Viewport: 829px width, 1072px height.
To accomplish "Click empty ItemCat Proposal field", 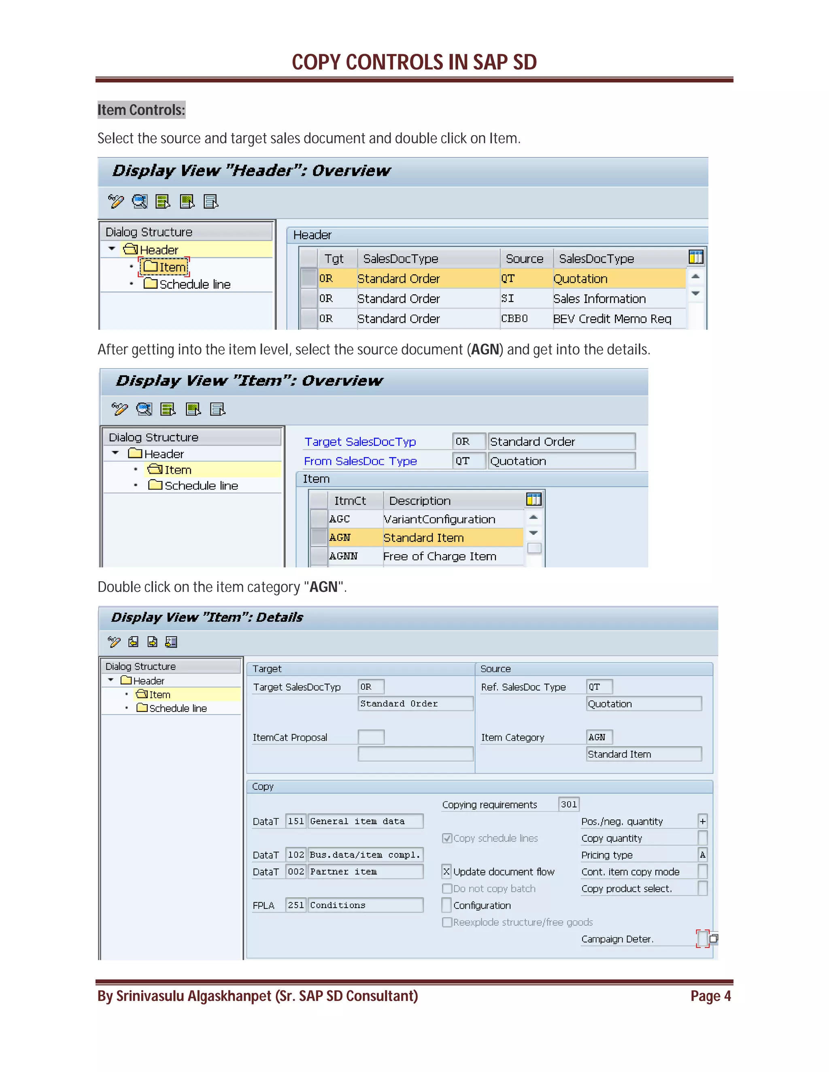I will pos(371,737).
